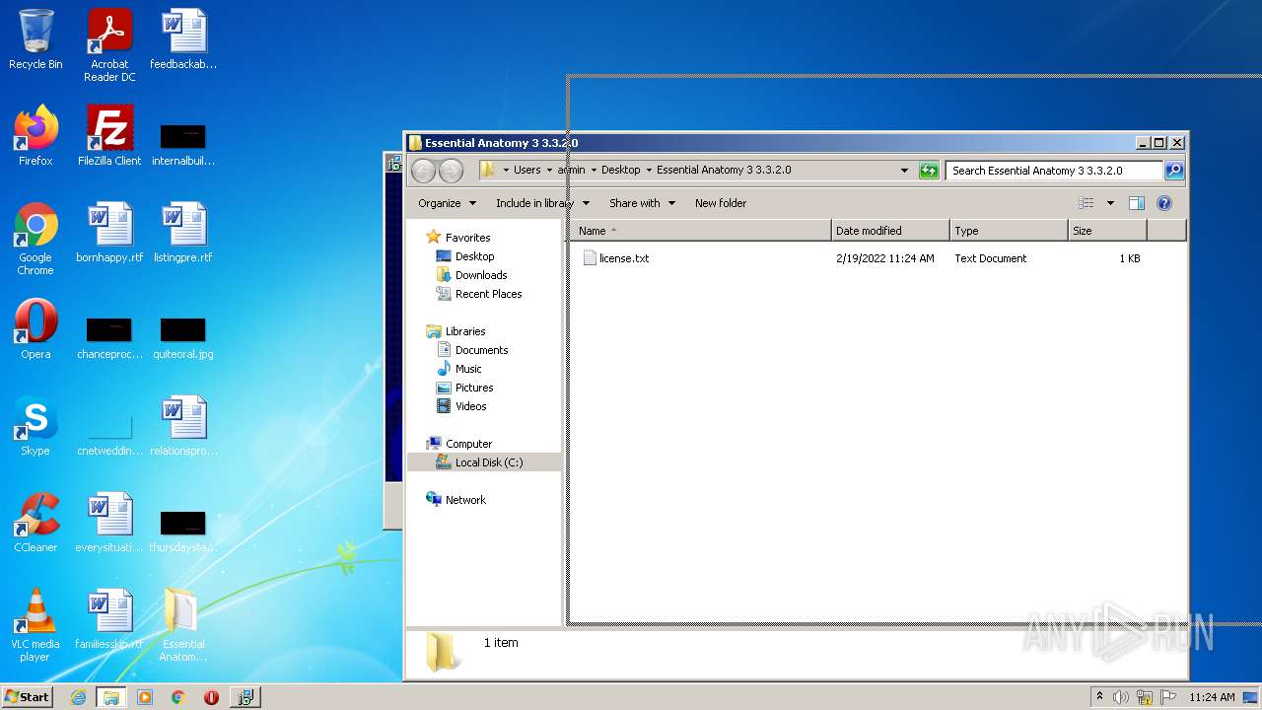This screenshot has width=1262, height=710.
Task: Click the change view icon
Action: [x=1087, y=203]
